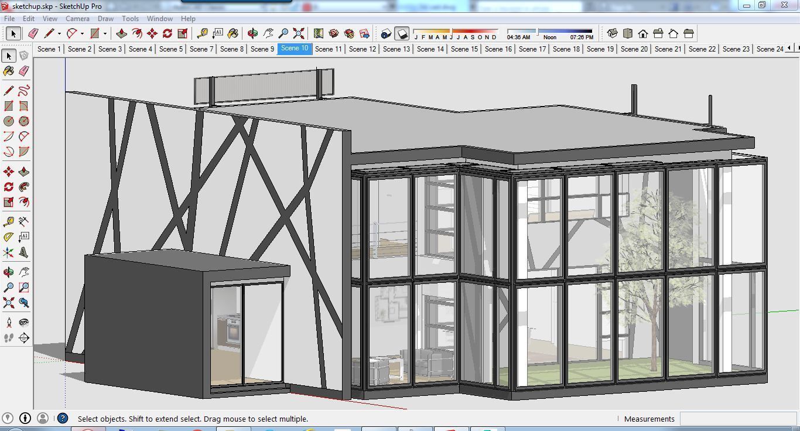Select the Scale tool in top toolbar
Screen dimensions: 800x431
click(x=182, y=33)
